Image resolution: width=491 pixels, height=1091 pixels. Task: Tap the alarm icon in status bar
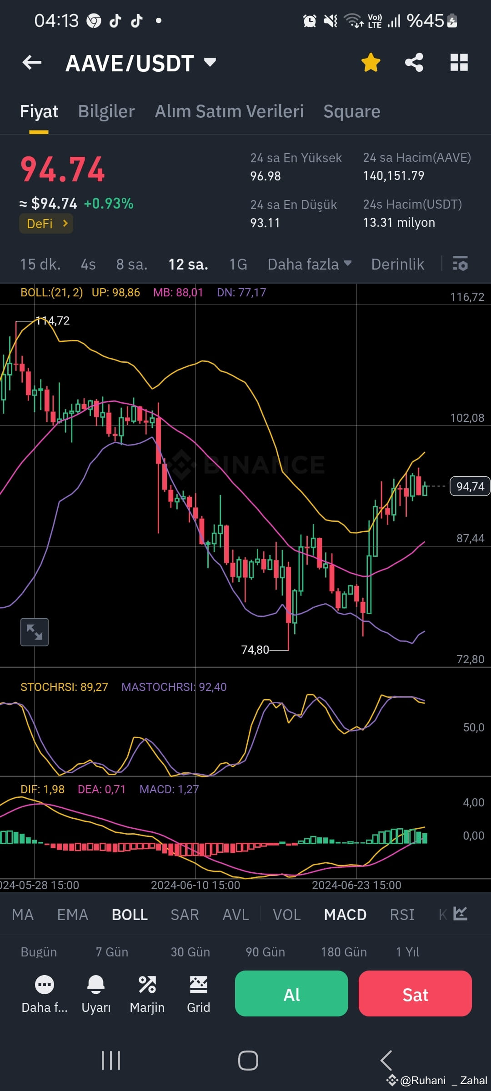310,21
